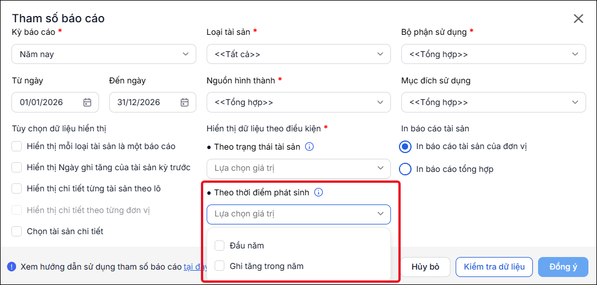597x285 pixels.
Task: Expand the Loại tài sản dropdown
Action: [x=299, y=54]
